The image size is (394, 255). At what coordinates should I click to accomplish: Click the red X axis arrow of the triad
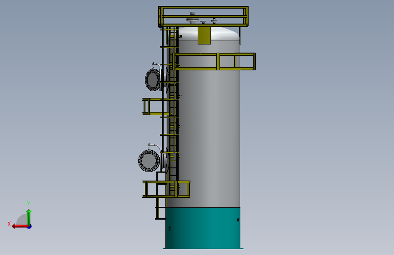(20, 226)
